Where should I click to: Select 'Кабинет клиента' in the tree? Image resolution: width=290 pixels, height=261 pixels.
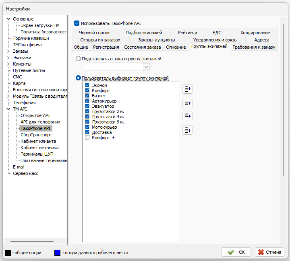click(38, 141)
